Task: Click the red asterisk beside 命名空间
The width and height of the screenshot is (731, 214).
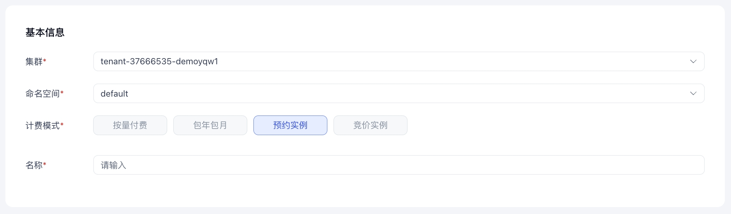Action: click(x=62, y=92)
